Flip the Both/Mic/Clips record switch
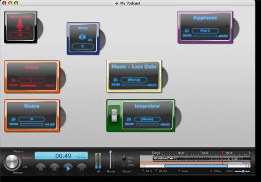 point(124,158)
